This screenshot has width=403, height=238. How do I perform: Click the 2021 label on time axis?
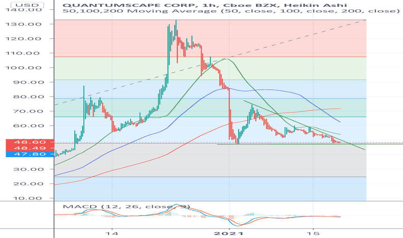[229, 233]
